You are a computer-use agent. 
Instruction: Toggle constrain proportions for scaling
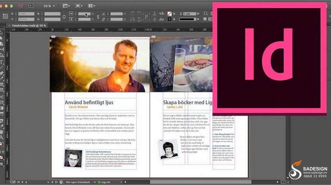(x=98, y=16)
